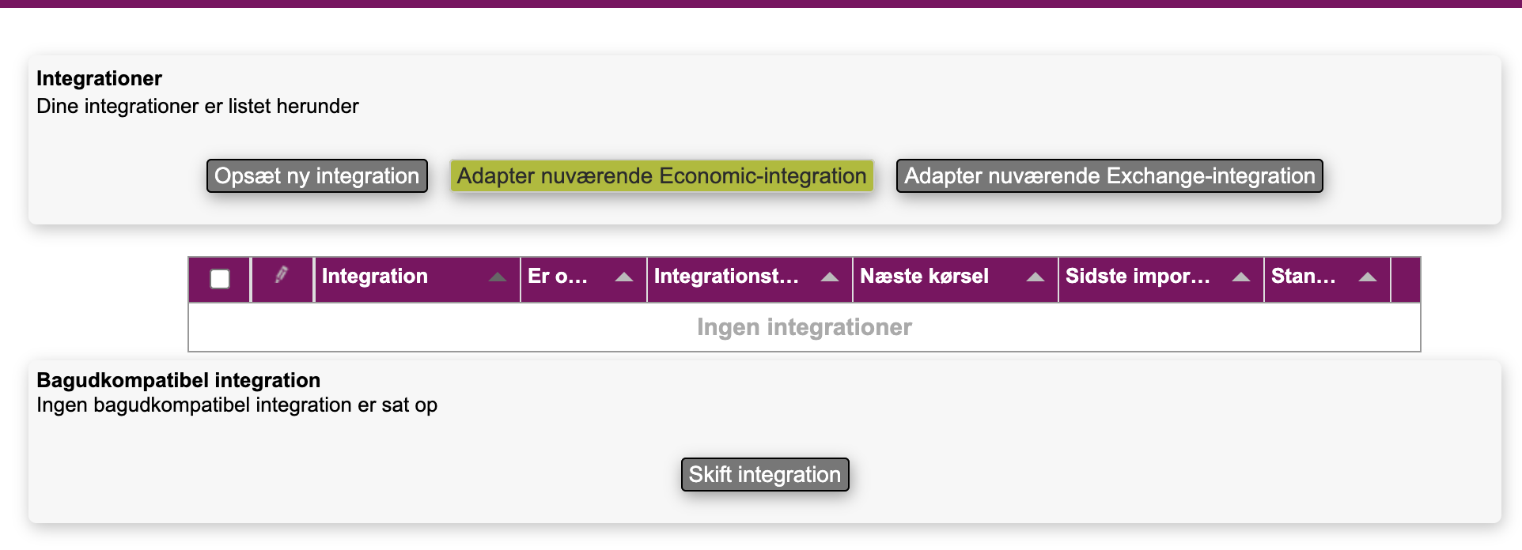Click 'Adapter nuværende Economic-integration' button
The image size is (1522, 550).
(x=661, y=175)
